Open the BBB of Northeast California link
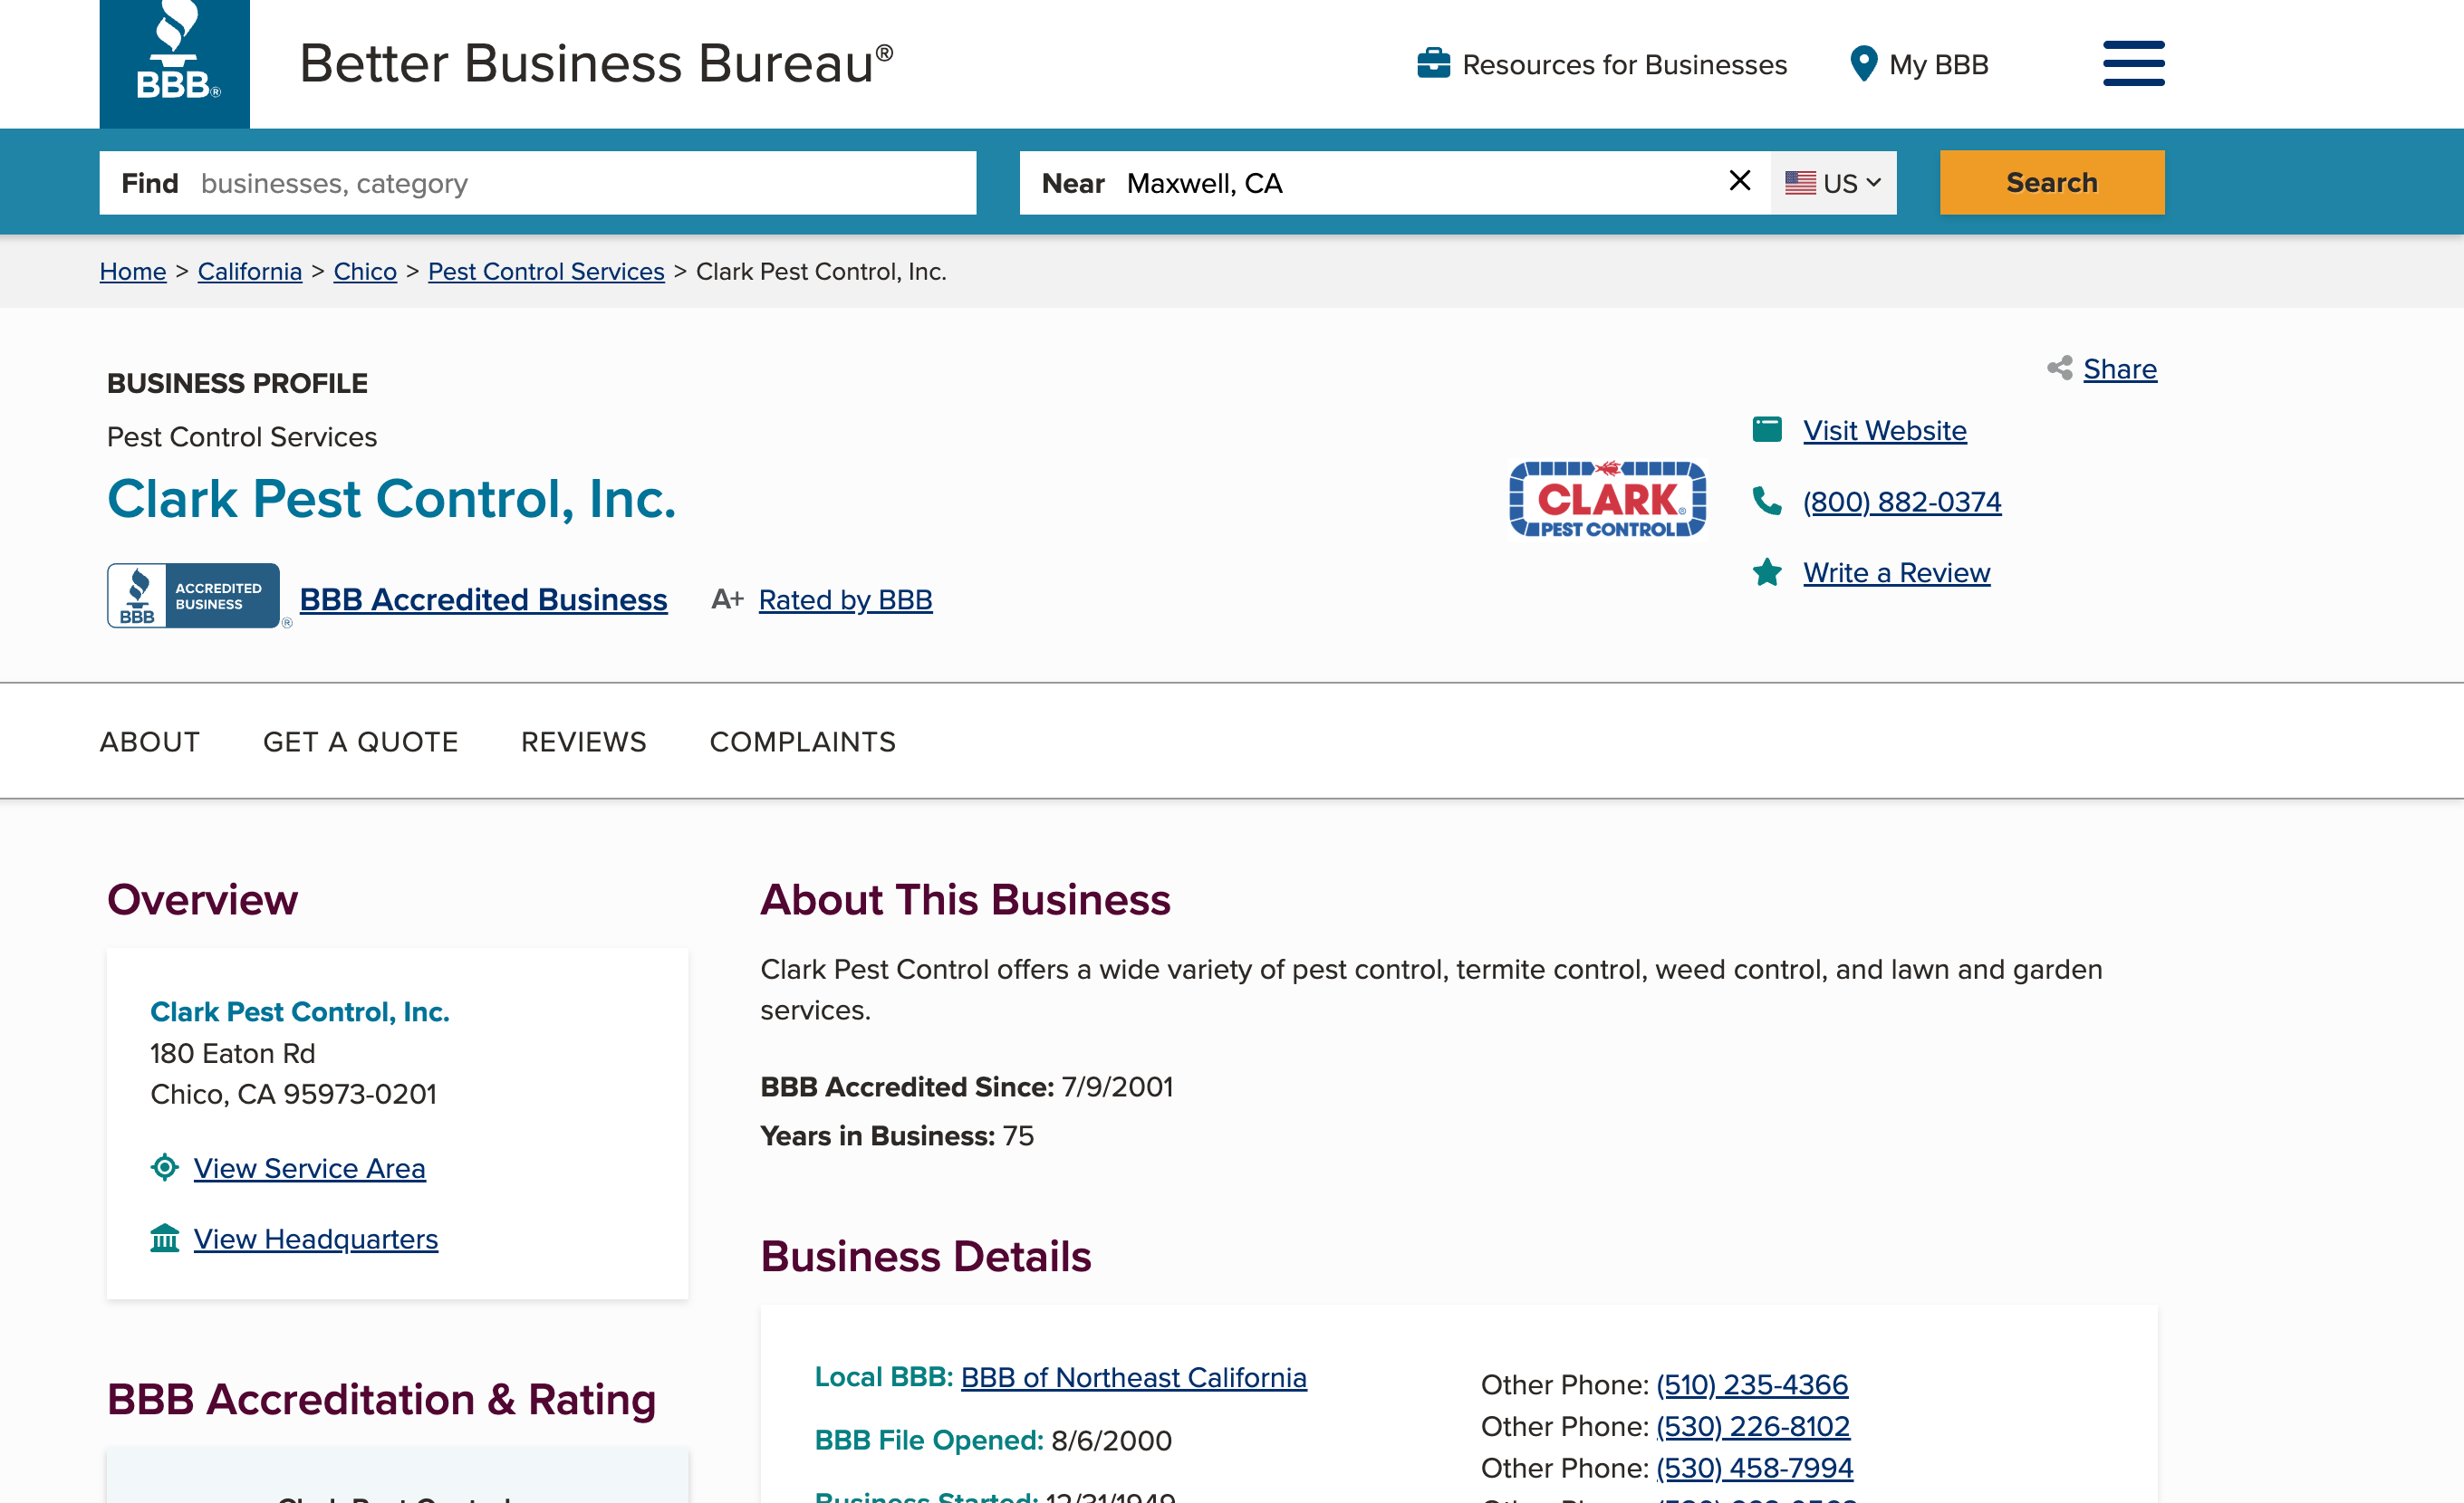 (1133, 1376)
